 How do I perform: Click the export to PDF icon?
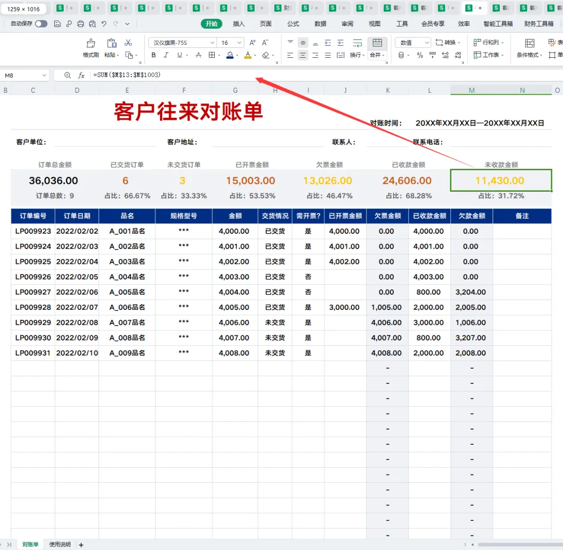69,23
